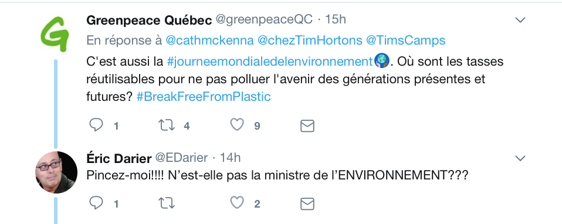Screen dimensions: 562x224
Task: Like the Greenpeace Québec tweet
Action: point(237,125)
